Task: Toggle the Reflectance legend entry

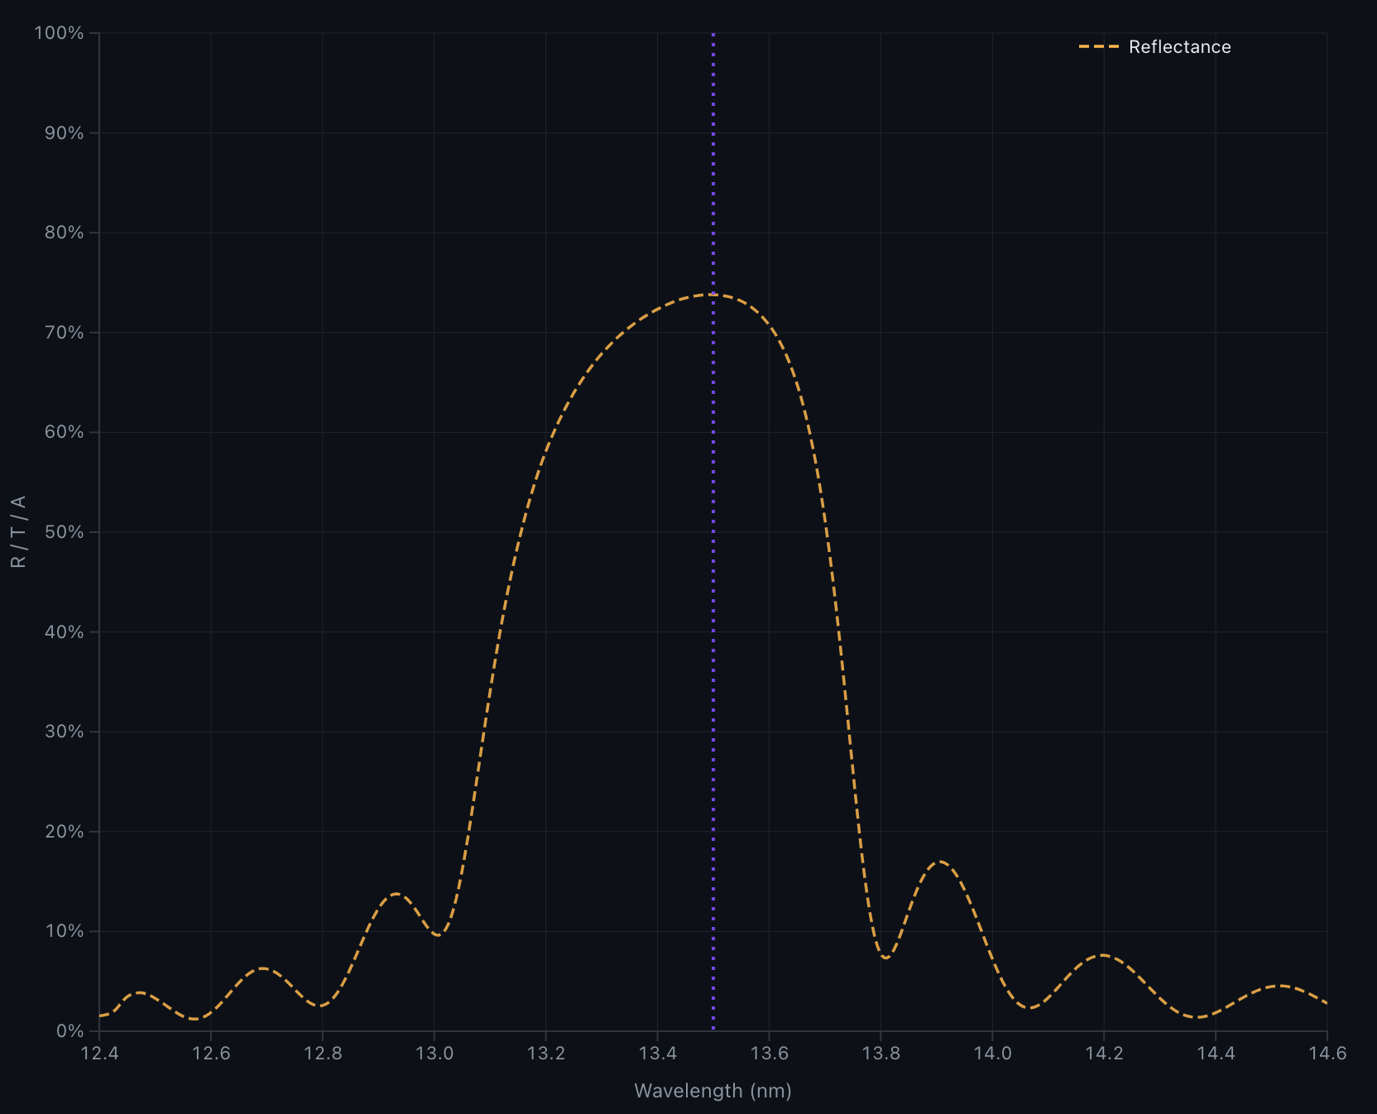Action: point(1154,47)
